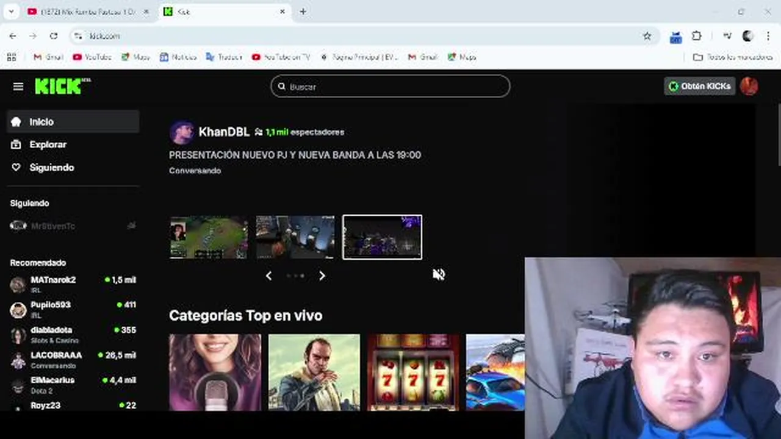Screen dimensions: 781x439
Task: Go back in browser
Action: [x=13, y=36]
